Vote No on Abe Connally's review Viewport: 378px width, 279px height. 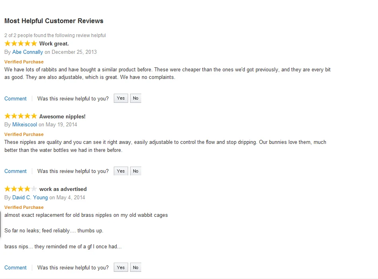point(136,98)
